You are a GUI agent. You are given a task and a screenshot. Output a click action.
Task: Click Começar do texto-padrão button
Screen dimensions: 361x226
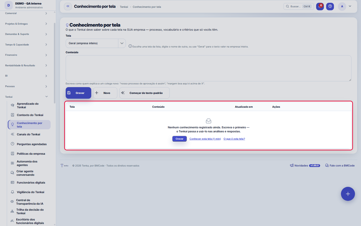coord(144,93)
